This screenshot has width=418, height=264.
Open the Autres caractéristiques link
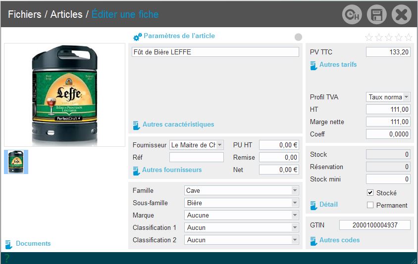pos(178,124)
